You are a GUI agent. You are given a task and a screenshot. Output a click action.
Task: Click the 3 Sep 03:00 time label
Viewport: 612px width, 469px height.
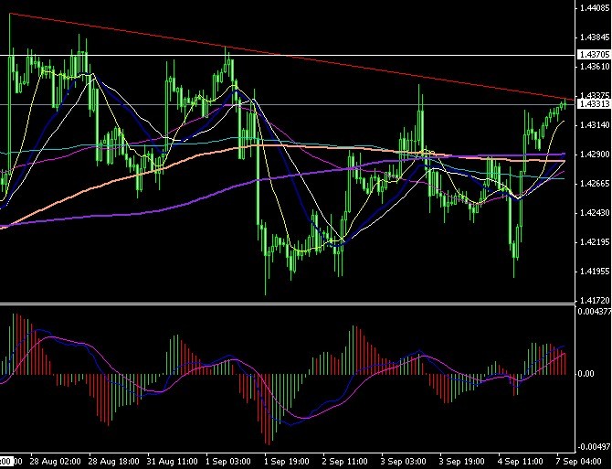(x=404, y=461)
